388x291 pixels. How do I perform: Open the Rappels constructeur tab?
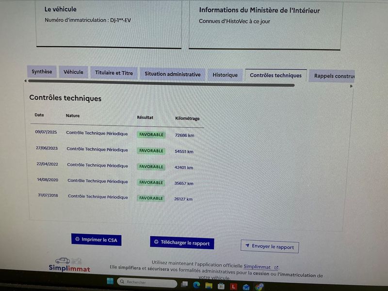(332, 76)
